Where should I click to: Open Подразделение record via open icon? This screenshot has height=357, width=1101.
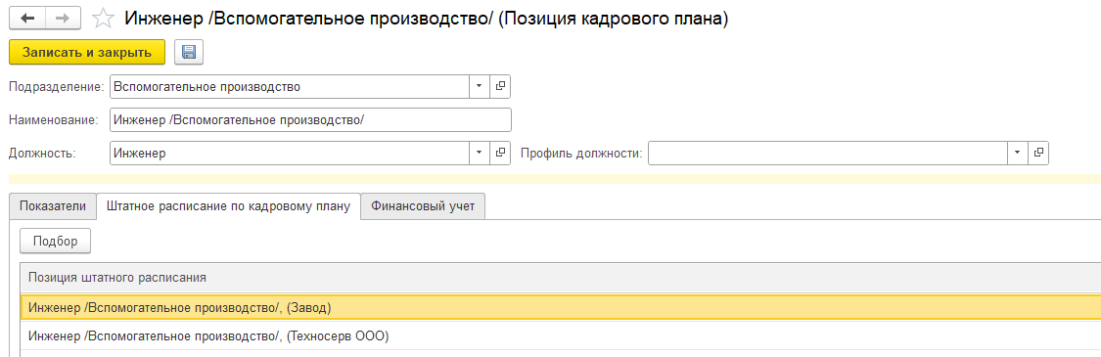coord(500,86)
